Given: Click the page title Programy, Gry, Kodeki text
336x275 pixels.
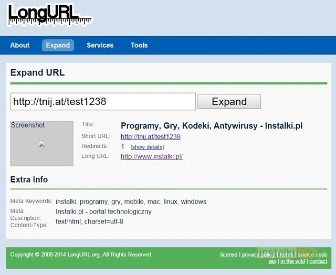Looking at the screenshot, I should pos(212,126).
